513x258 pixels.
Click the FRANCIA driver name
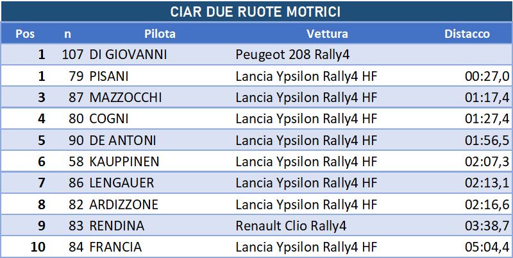click(115, 247)
